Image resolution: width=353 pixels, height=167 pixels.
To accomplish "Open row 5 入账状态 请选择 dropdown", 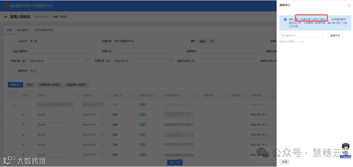I will click(x=55, y=145).
